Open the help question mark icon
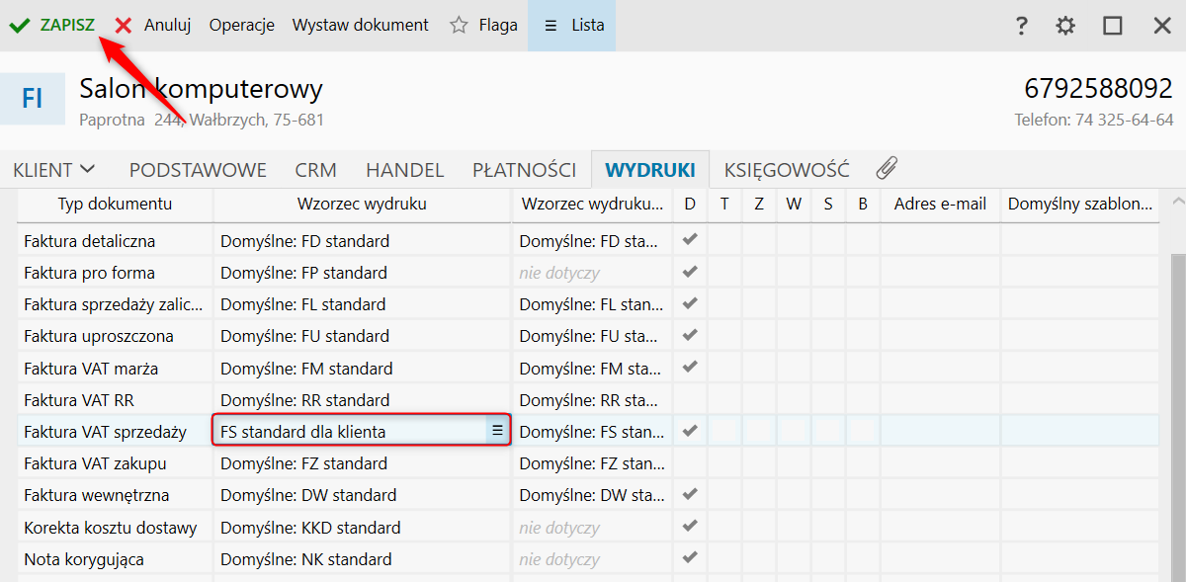This screenshot has height=582, width=1186. [1022, 26]
